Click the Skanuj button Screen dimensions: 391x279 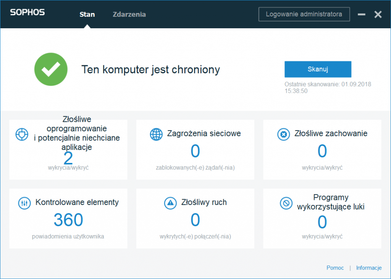(x=318, y=69)
